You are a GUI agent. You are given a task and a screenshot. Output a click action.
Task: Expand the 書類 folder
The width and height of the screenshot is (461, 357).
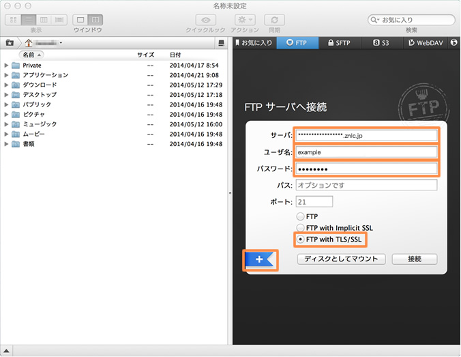tap(6, 144)
